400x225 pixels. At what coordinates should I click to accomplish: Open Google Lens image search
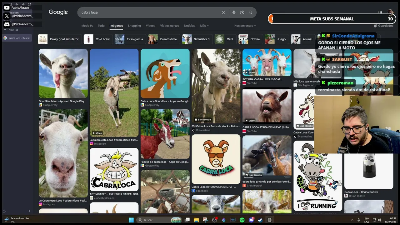coord(242,12)
